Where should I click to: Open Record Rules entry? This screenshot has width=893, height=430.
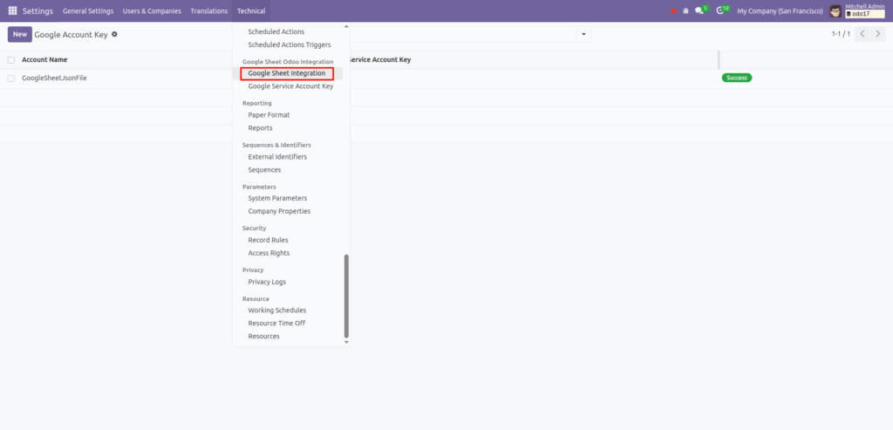click(x=268, y=240)
